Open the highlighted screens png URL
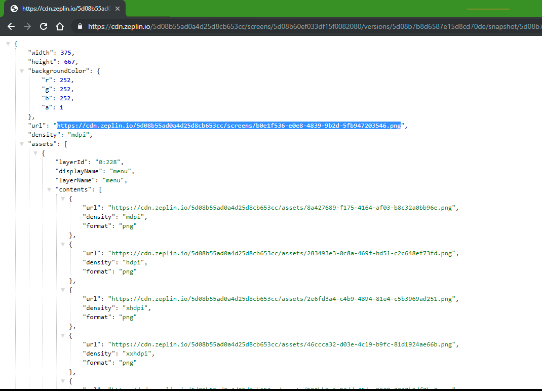 (x=229, y=126)
